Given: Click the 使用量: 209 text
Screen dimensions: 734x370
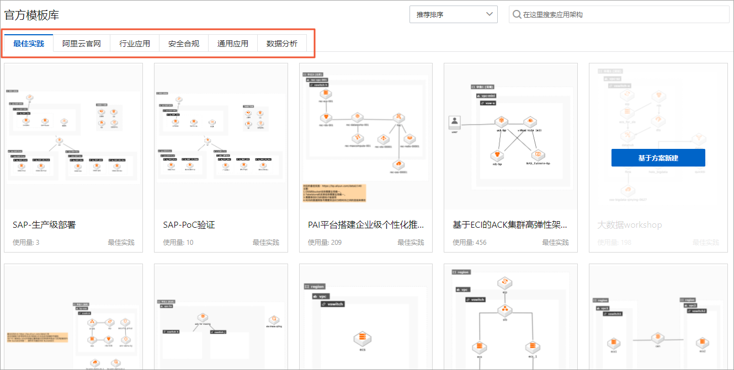Looking at the screenshot, I should pos(325,242).
